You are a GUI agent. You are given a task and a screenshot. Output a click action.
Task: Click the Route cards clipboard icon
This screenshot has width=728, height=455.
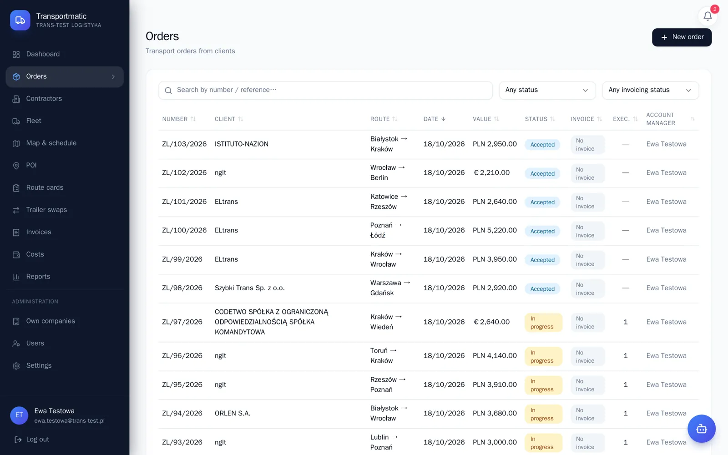coord(16,188)
